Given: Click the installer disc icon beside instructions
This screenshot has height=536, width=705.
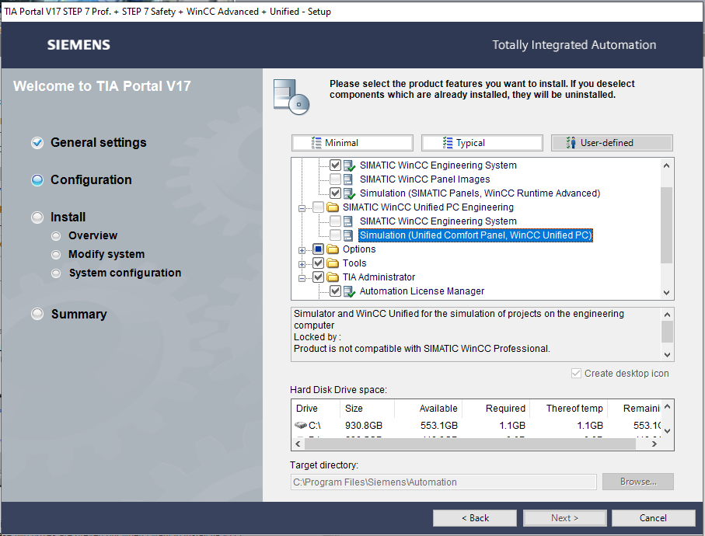Looking at the screenshot, I should (x=291, y=96).
